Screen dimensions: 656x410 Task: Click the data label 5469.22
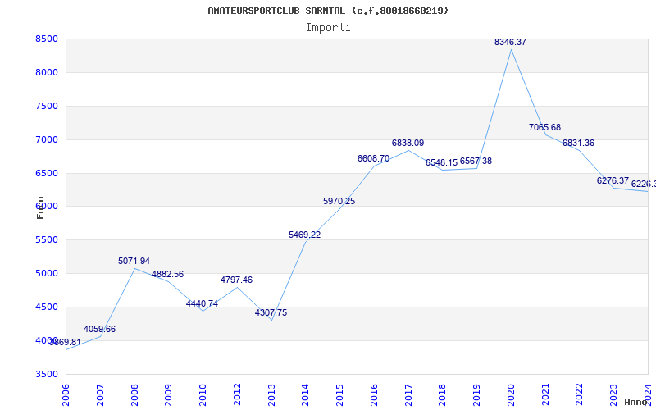click(x=304, y=235)
